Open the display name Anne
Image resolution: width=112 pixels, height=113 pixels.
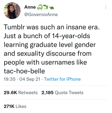click(x=30, y=7)
